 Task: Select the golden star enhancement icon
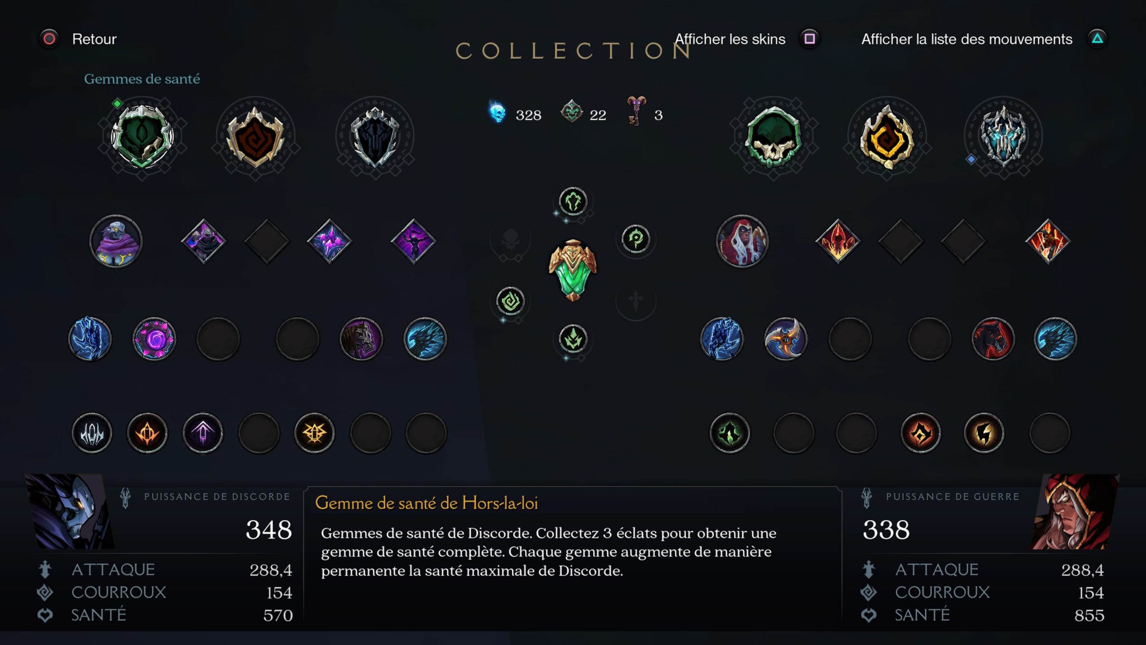314,433
